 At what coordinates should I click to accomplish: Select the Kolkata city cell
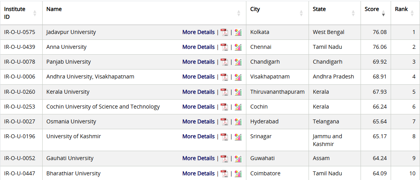pos(260,32)
